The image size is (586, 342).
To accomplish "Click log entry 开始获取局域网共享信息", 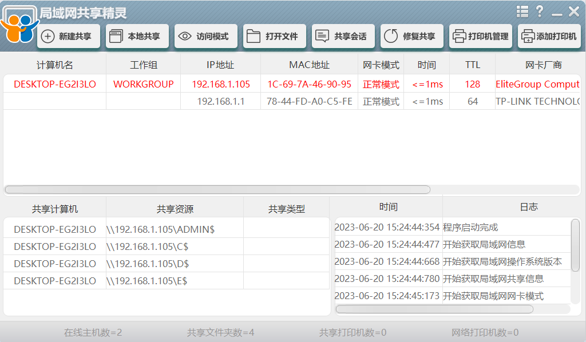I will (x=493, y=279).
